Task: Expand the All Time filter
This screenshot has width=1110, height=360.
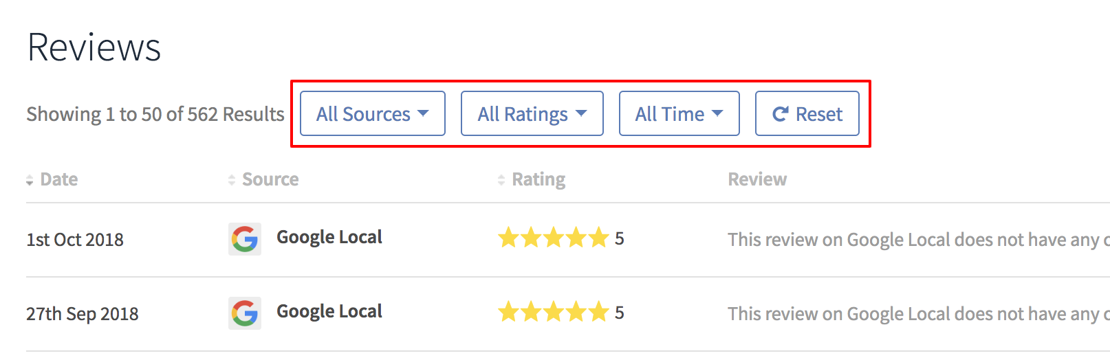Action: [679, 113]
